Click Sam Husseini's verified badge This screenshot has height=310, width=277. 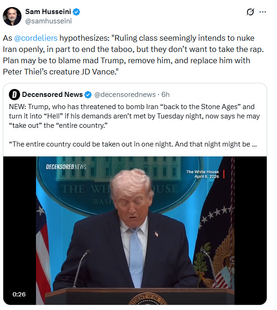76,12
